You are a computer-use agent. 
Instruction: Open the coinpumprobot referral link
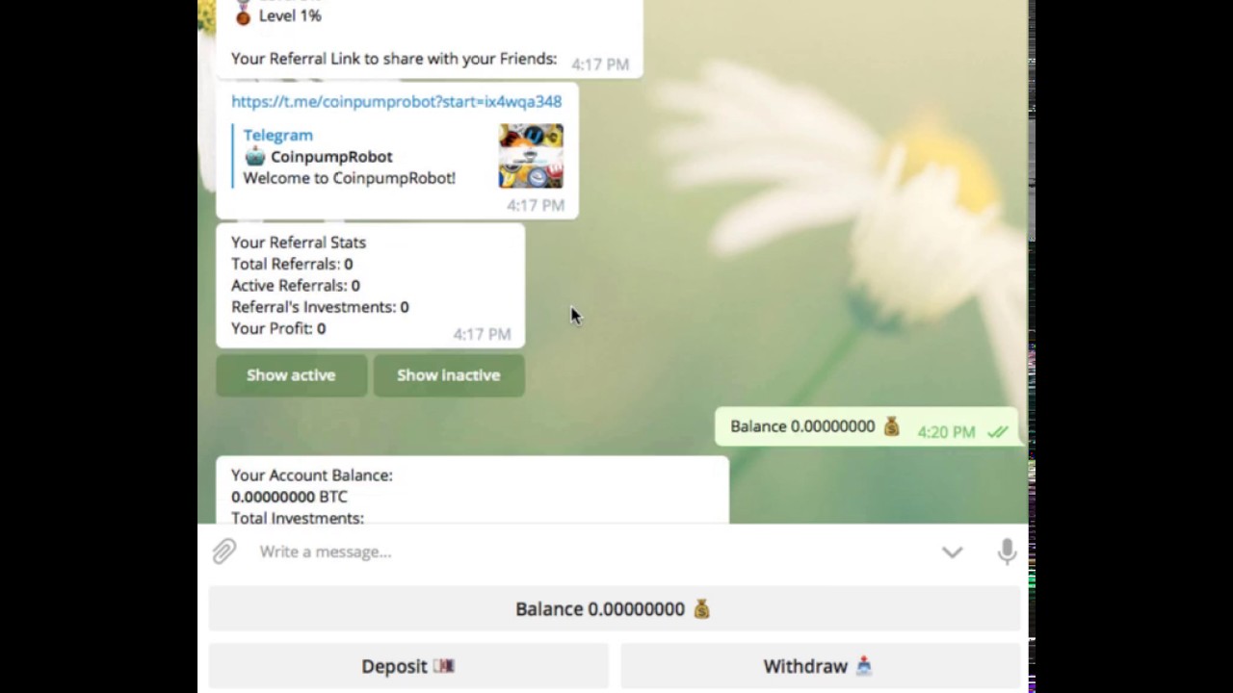point(396,101)
